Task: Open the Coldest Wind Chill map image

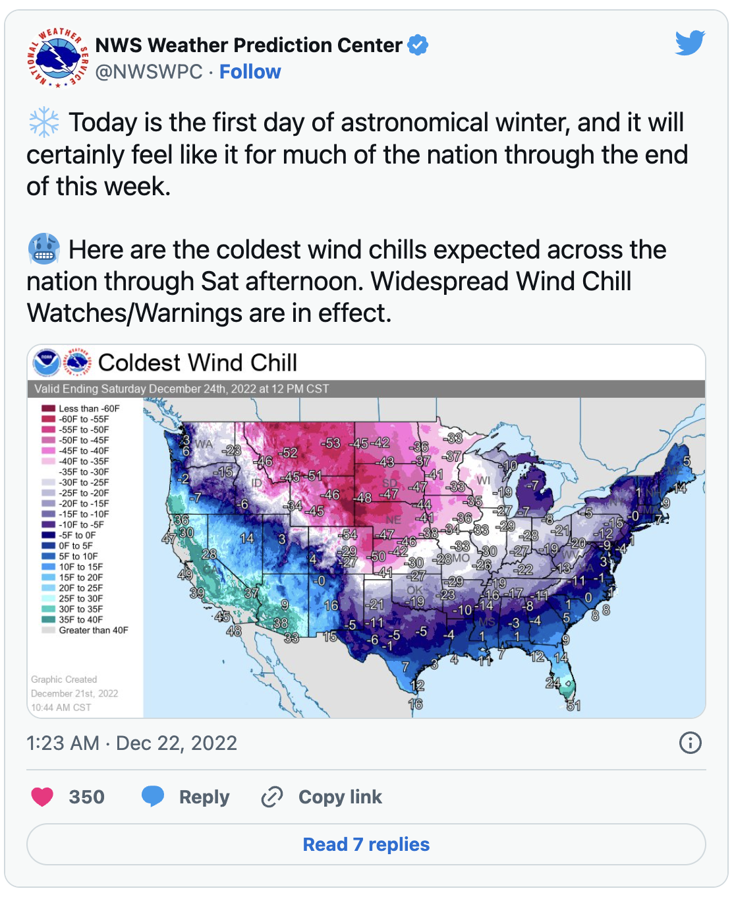Action: coord(366,531)
